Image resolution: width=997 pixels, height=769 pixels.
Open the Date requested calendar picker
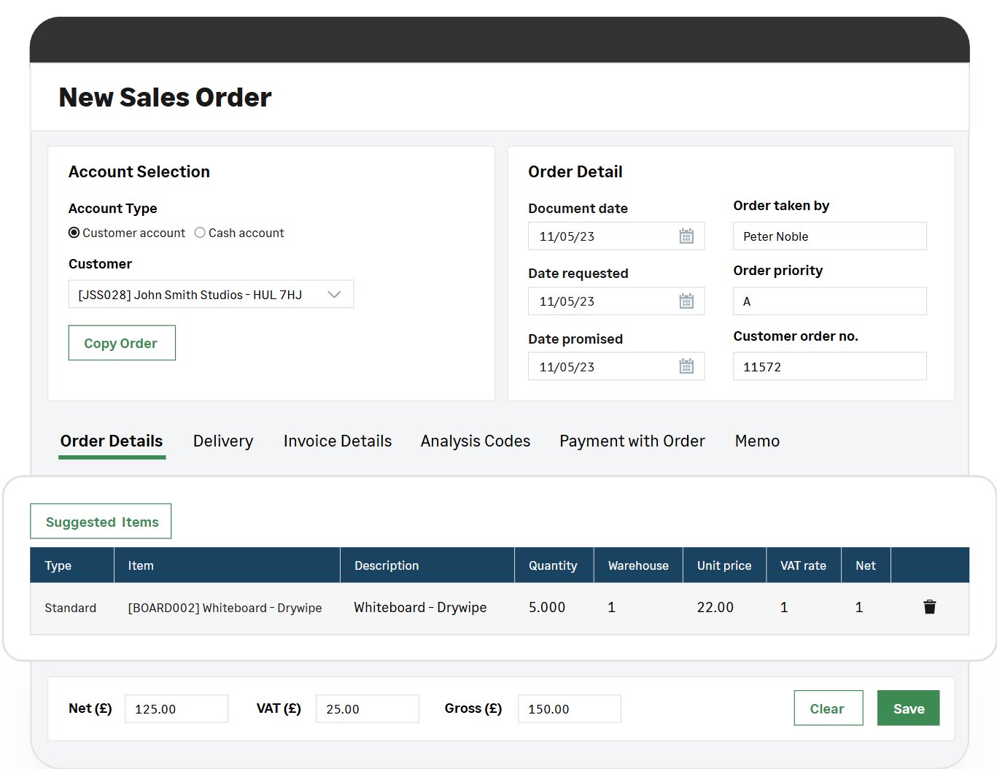[686, 301]
